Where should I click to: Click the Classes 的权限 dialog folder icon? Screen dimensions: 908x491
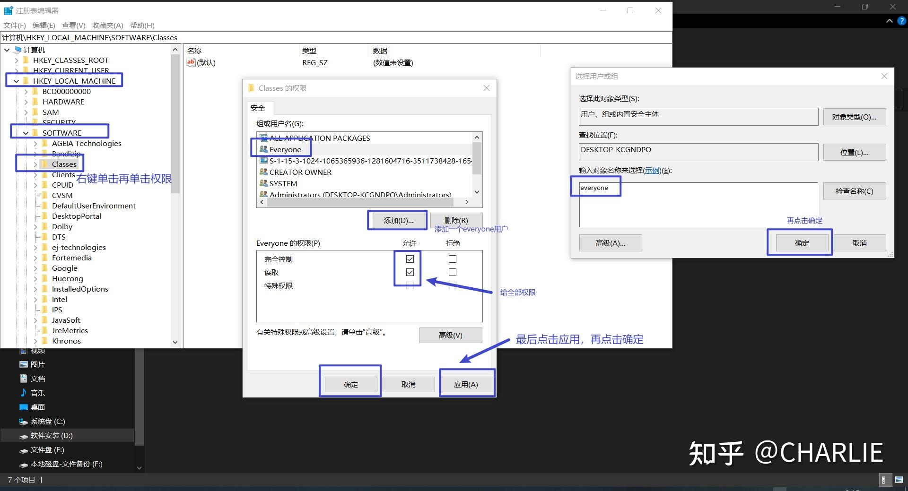[252, 88]
